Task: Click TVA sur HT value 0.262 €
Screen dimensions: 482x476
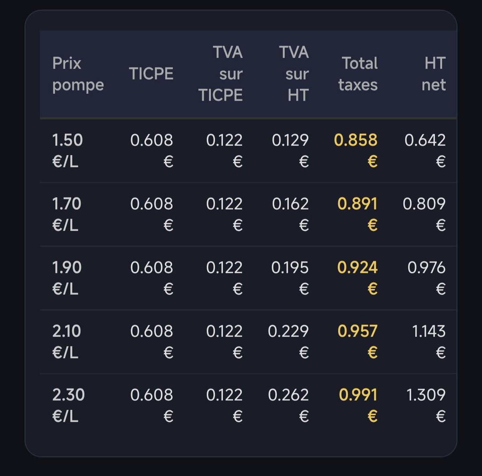Action: pyautogui.click(x=288, y=405)
